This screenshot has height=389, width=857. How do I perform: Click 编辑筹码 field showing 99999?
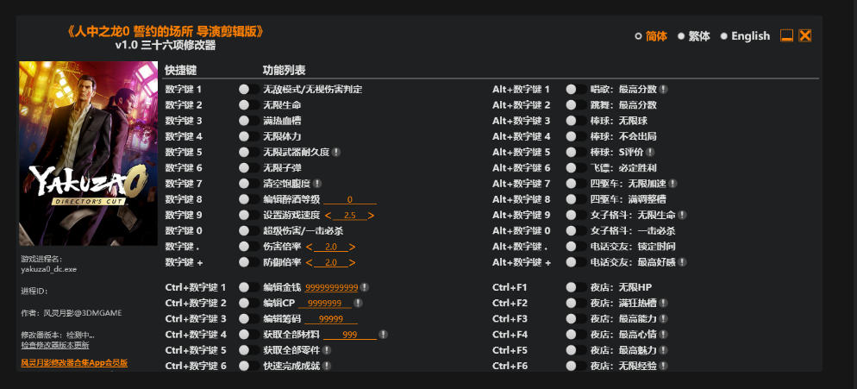click(331, 319)
